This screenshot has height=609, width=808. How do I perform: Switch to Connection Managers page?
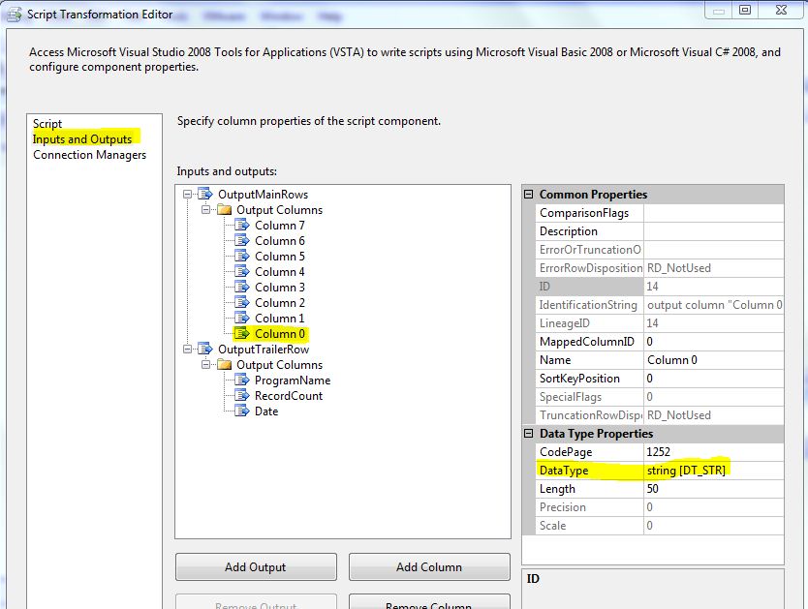(x=89, y=155)
